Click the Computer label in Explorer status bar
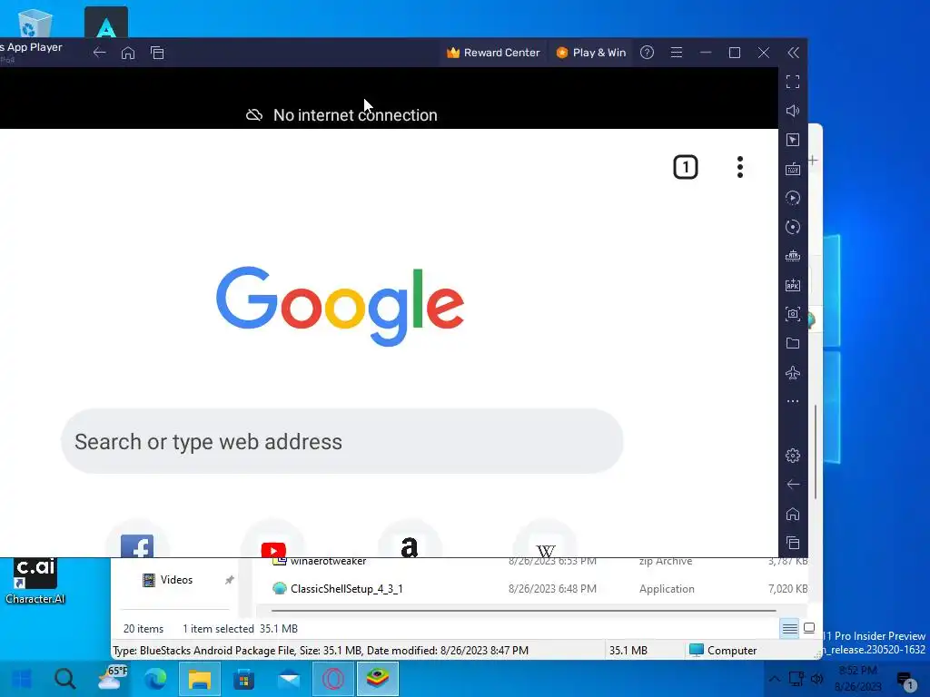This screenshot has height=697, width=930. point(732,650)
